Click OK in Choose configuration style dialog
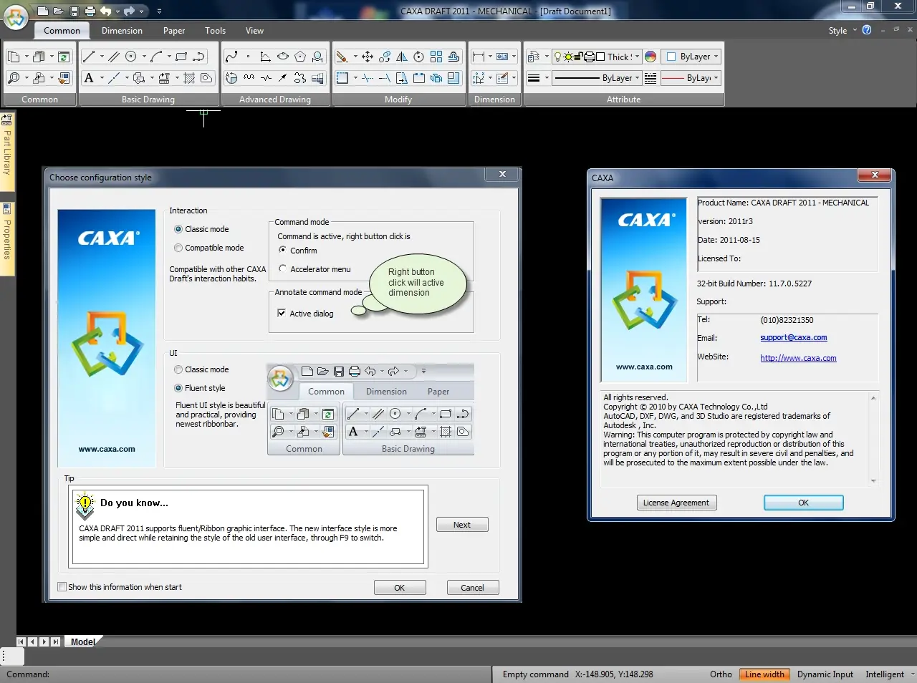The height and width of the screenshot is (683, 917). click(x=400, y=588)
